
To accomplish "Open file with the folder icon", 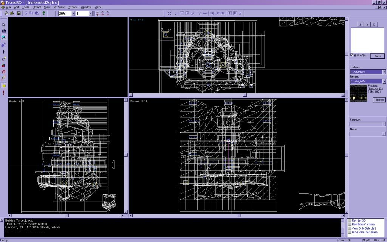I will (x=12, y=13).
